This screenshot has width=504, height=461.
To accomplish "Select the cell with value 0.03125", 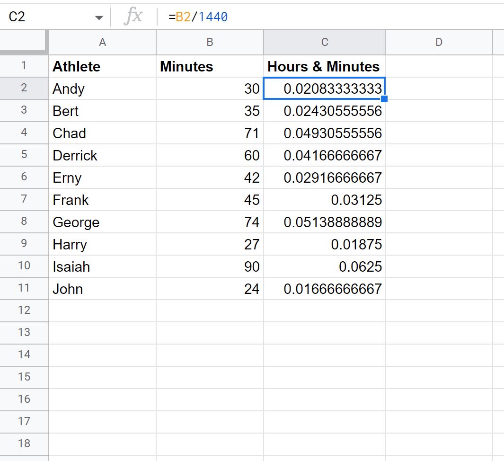I will (x=324, y=200).
